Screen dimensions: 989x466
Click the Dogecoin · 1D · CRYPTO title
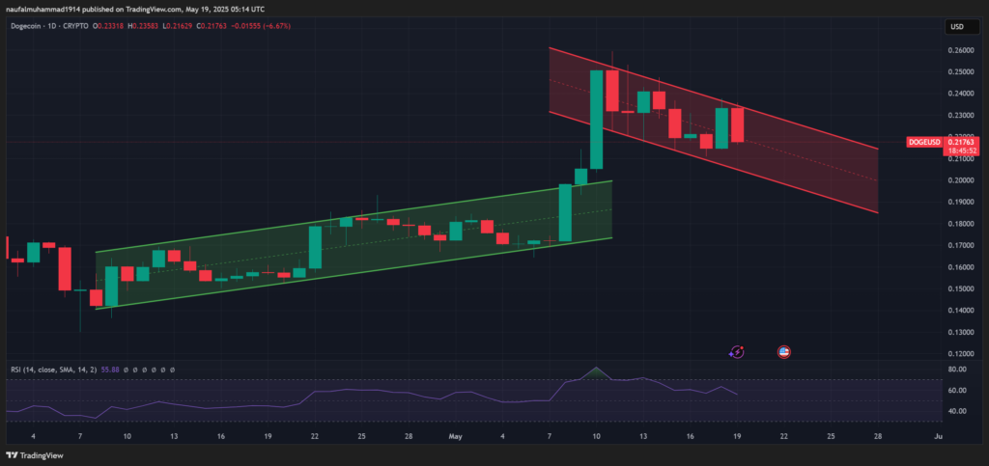click(49, 26)
